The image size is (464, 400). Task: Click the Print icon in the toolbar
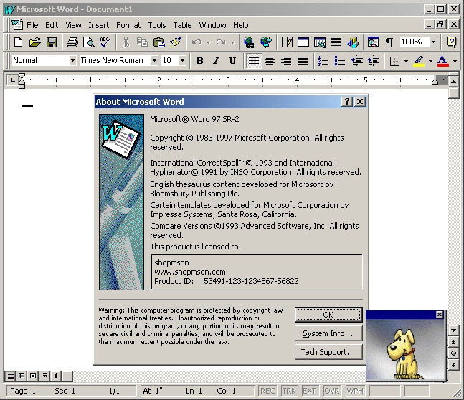pos(72,42)
